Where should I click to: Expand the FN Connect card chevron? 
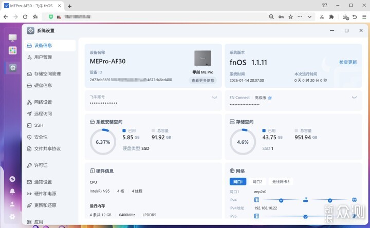[354, 98]
